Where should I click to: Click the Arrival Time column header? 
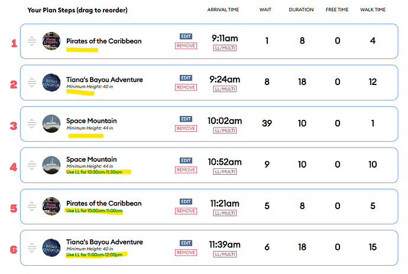pos(224,10)
